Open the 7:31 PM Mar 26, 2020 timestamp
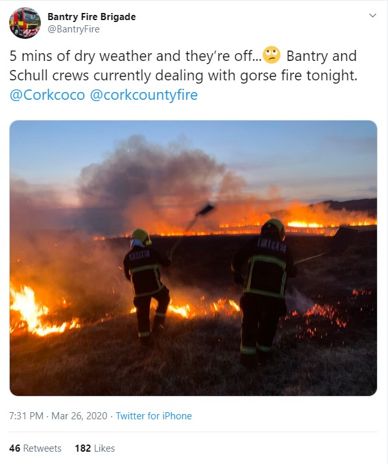This screenshot has height=464, width=388. [x=58, y=416]
